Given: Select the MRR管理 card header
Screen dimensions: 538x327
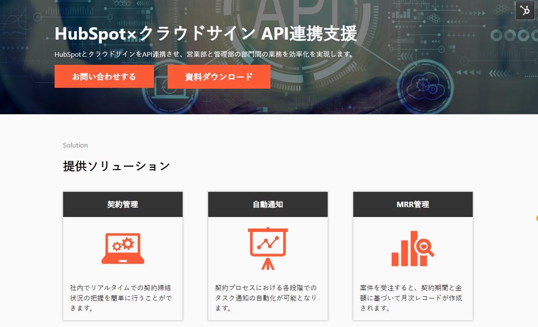Looking at the screenshot, I should (413, 204).
